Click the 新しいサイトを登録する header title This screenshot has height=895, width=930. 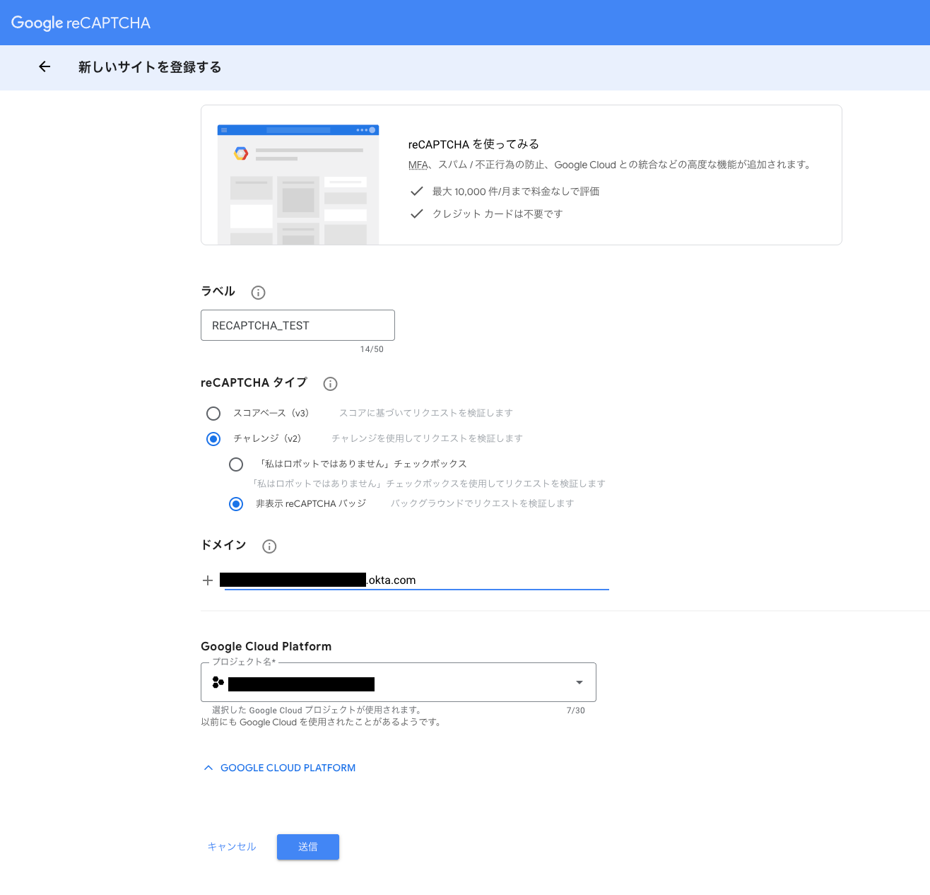149,67
